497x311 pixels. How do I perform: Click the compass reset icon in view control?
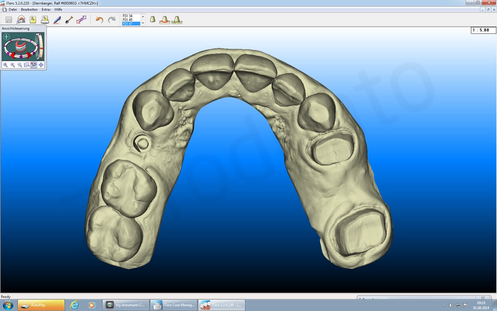tap(6, 37)
